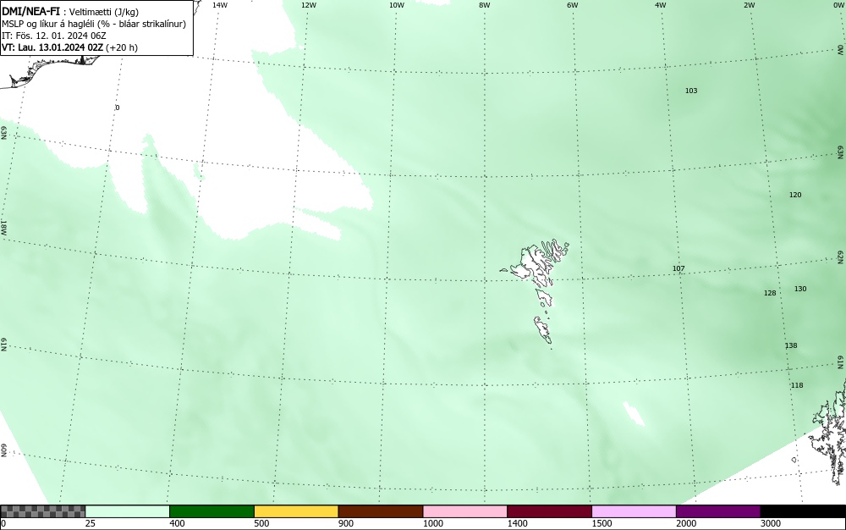Click the dark maroon 1400-1500 legend swatch
Screen dimensions: 846x530
pyautogui.click(x=549, y=511)
